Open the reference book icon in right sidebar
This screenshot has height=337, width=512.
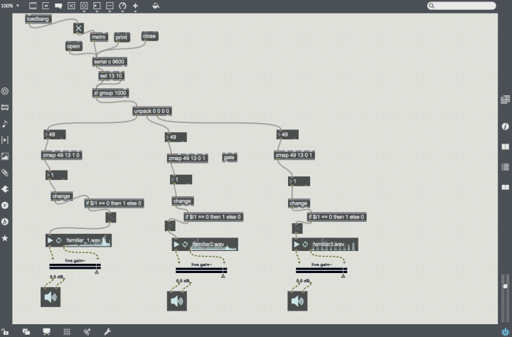505,146
